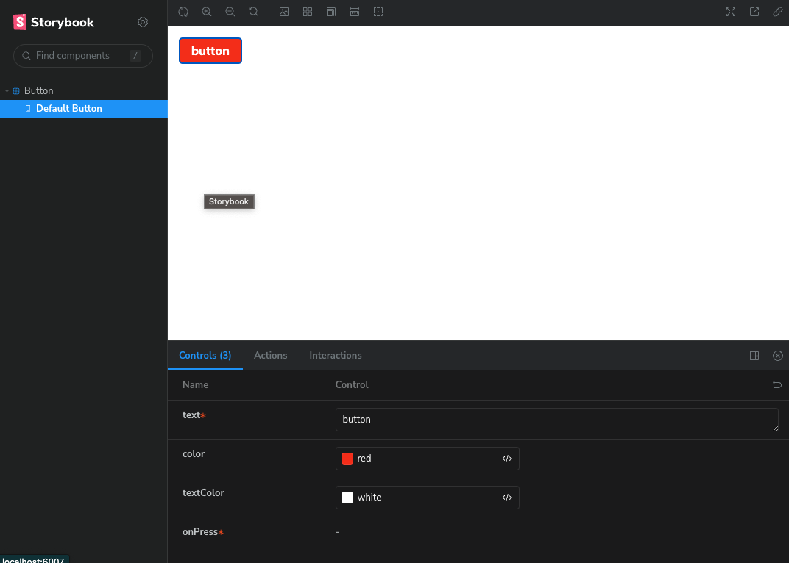Click the 'onPress' control name label
This screenshot has height=563, width=789.
(x=199, y=532)
